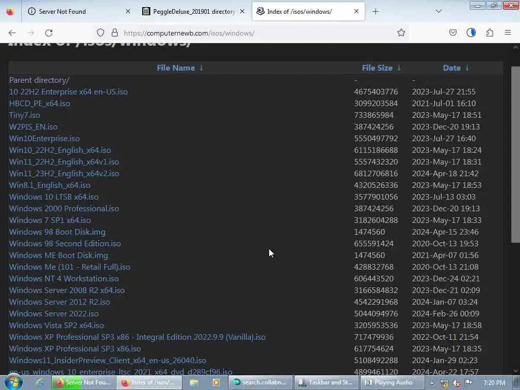The width and height of the screenshot is (520, 390).
Task: Open the Tiny7.iso link
Action: click(24, 115)
